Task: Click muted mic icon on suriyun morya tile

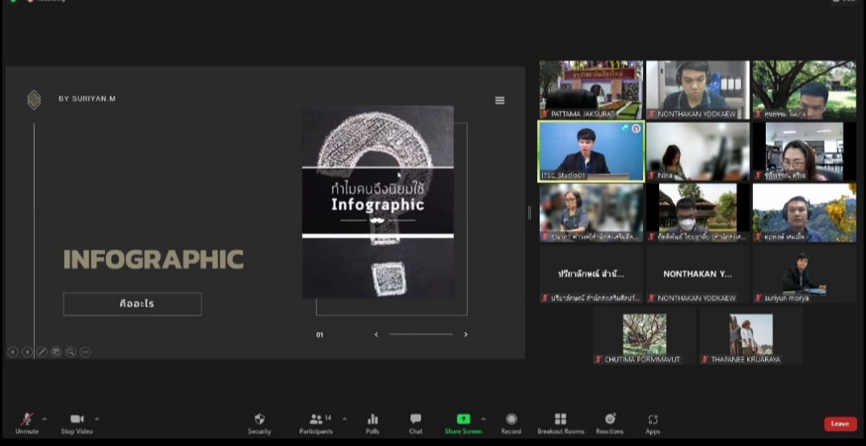Action: pyautogui.click(x=759, y=298)
